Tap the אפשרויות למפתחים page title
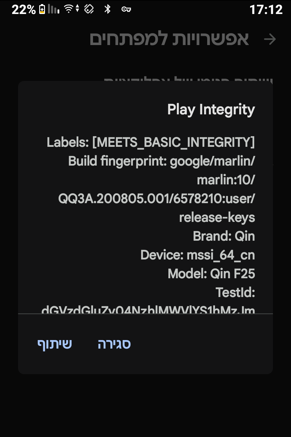This screenshot has width=291, height=437. (169, 39)
